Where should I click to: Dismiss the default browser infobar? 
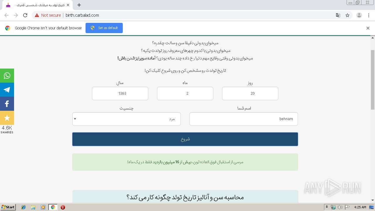click(368, 28)
